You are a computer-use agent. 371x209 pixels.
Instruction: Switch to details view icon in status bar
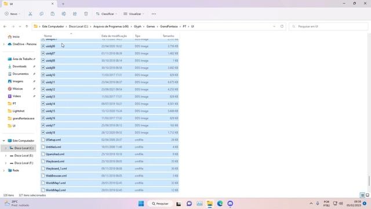(x=362, y=195)
